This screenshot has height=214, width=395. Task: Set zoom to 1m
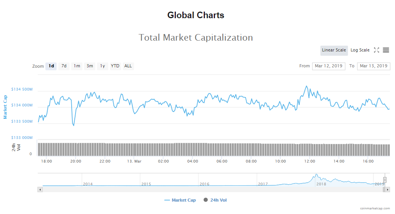click(x=77, y=66)
